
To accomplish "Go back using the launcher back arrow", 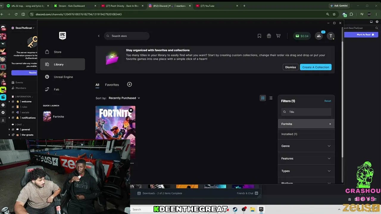I will point(99,36).
